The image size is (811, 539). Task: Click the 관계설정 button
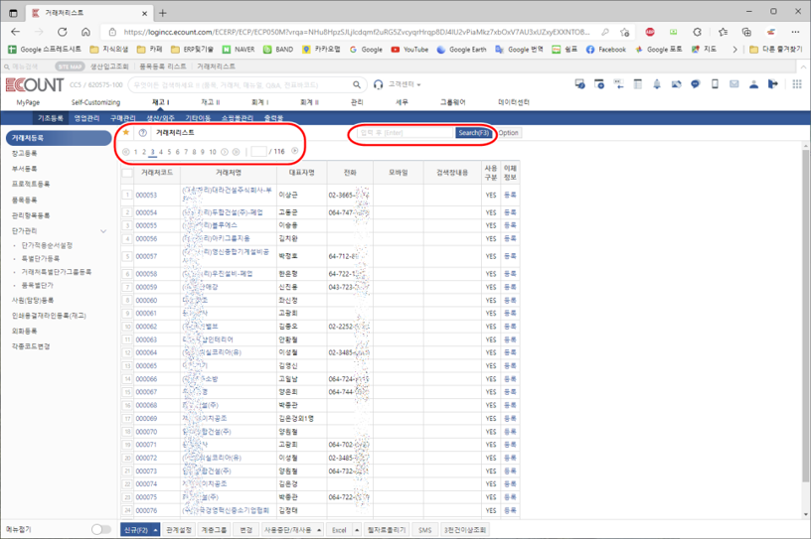tap(179, 530)
